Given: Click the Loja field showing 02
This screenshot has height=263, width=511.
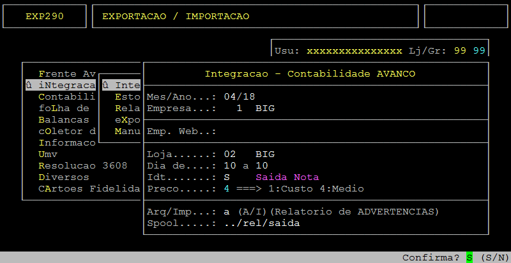Looking at the screenshot, I should (230, 154).
